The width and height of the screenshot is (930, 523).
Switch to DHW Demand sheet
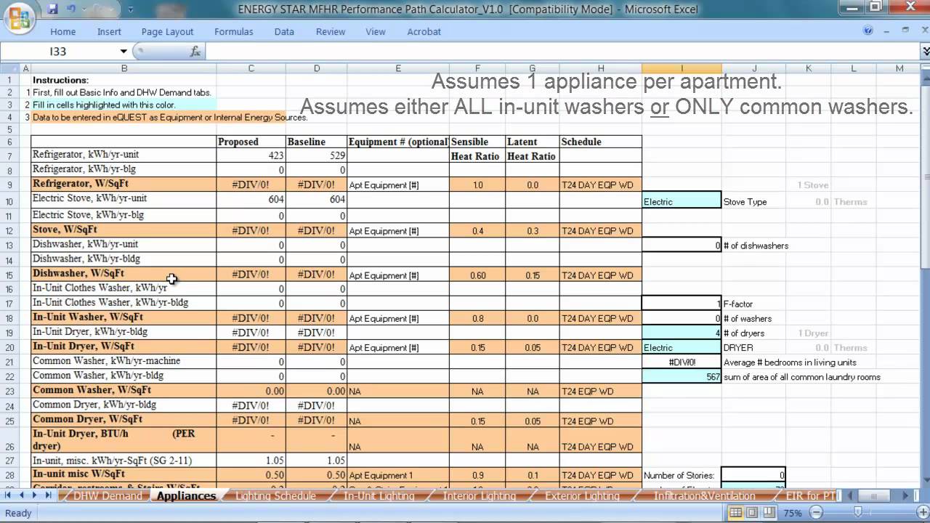(x=107, y=496)
